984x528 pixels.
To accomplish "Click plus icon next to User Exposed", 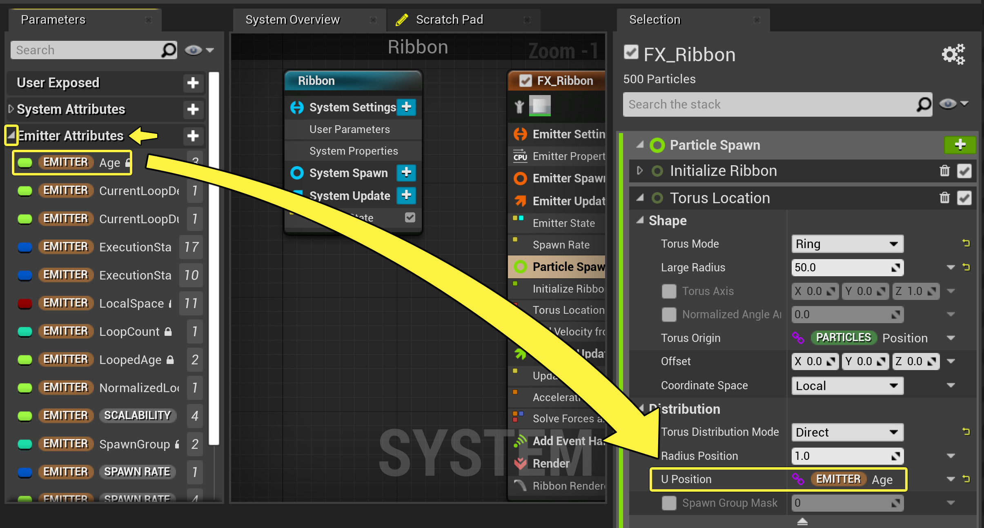I will point(193,83).
